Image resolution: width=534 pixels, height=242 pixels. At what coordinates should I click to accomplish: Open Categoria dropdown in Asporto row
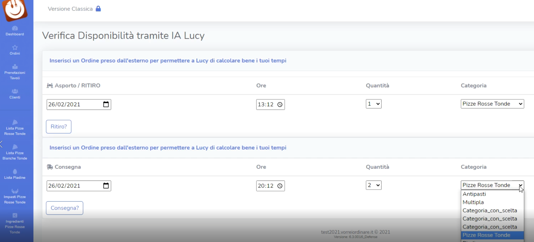pos(492,104)
